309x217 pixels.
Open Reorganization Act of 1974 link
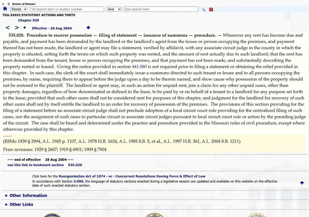click(x=82, y=176)
